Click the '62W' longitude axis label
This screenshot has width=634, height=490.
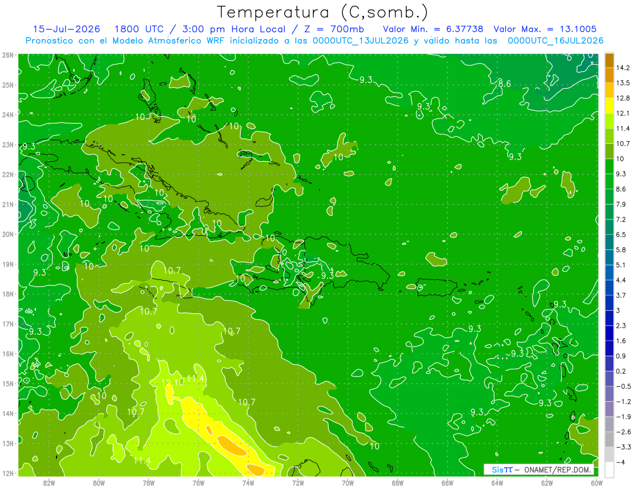tap(547, 482)
